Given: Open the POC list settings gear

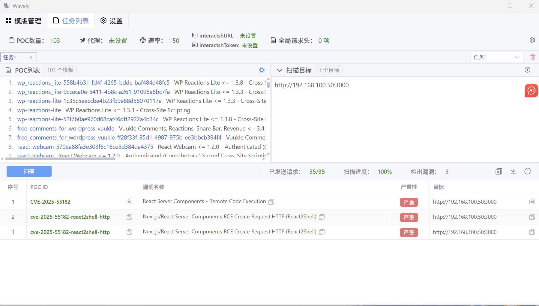Looking at the screenshot, I should [262, 70].
